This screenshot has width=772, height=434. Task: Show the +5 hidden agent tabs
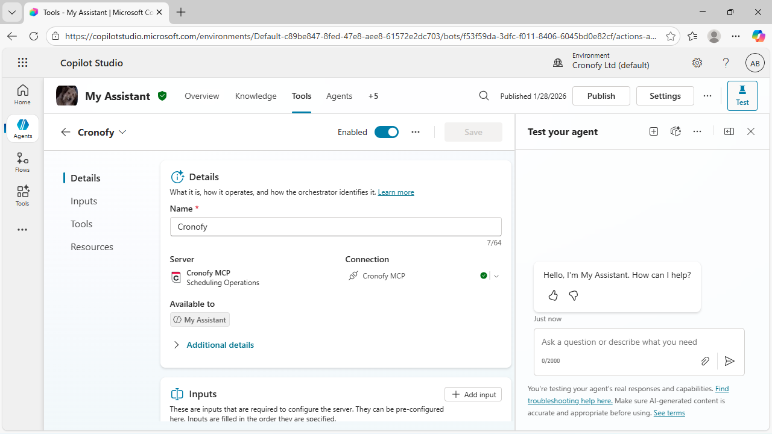point(373,96)
